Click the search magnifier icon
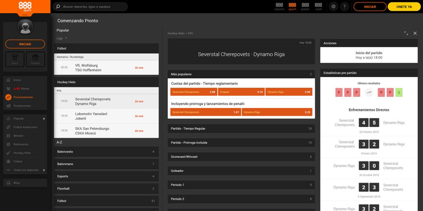423x211 pixels. pos(58,7)
